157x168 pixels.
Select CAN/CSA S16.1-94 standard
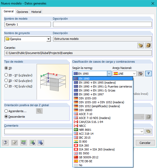[x=103, y=122]
